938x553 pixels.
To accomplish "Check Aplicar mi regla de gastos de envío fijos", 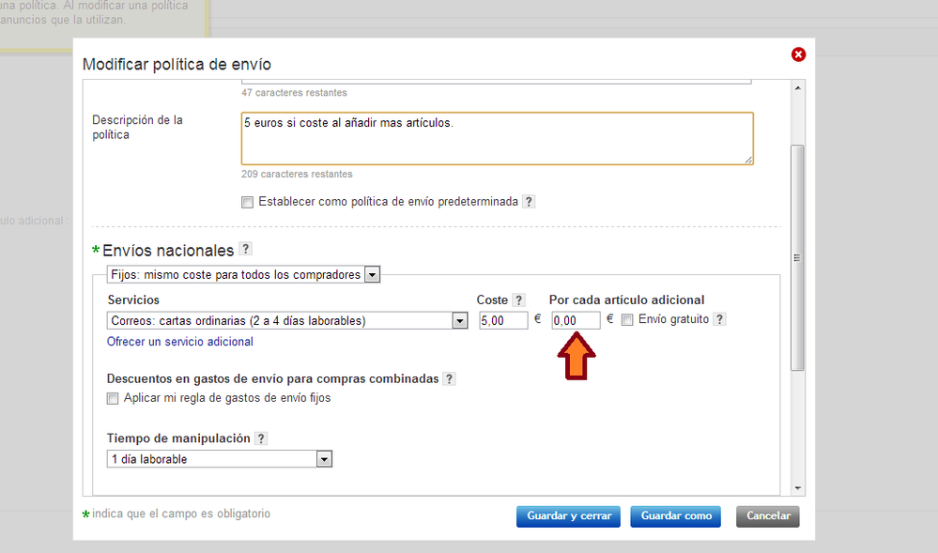I will coord(114,398).
